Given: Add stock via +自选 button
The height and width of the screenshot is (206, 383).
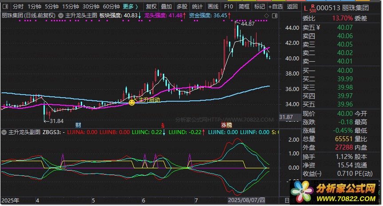Looking at the screenshot, I should click(x=276, y=7).
